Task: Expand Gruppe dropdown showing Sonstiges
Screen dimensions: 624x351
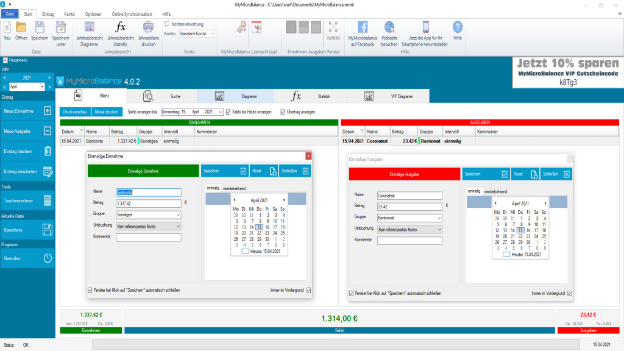Action: tap(178, 214)
